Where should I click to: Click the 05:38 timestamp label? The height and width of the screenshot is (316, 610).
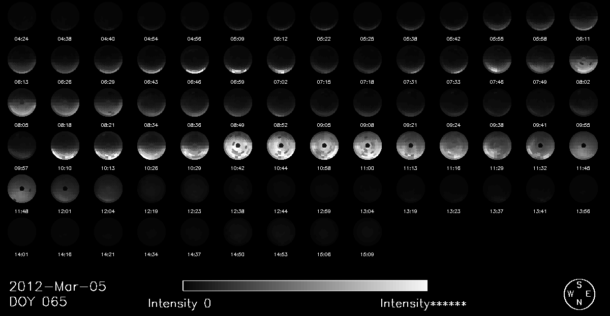(411, 39)
